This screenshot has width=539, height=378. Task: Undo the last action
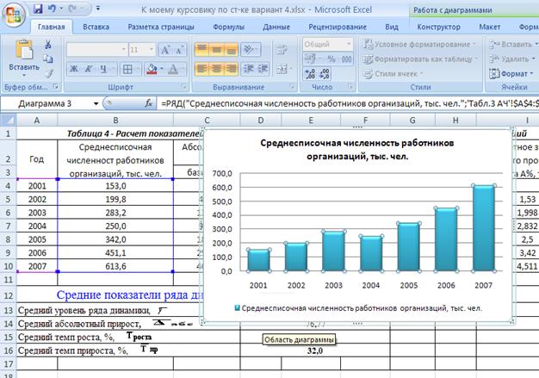(x=52, y=9)
